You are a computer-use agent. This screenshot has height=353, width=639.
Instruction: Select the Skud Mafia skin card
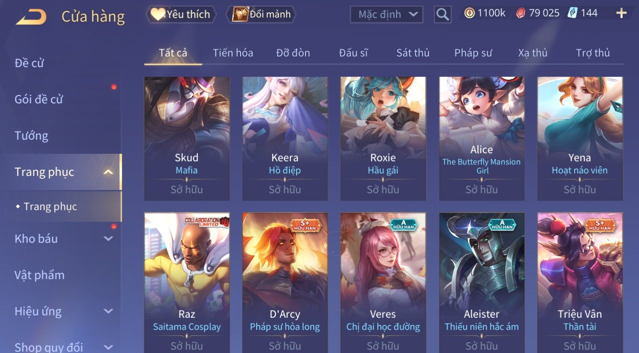click(187, 139)
